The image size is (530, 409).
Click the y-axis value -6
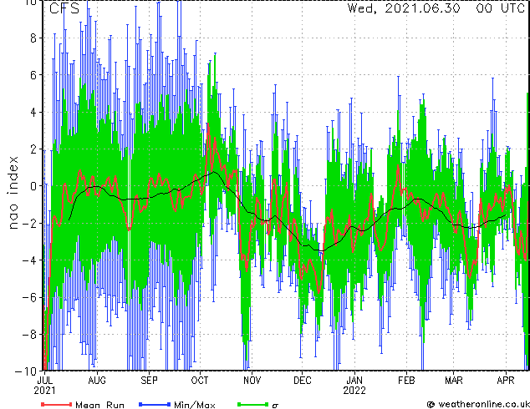pos(29,297)
